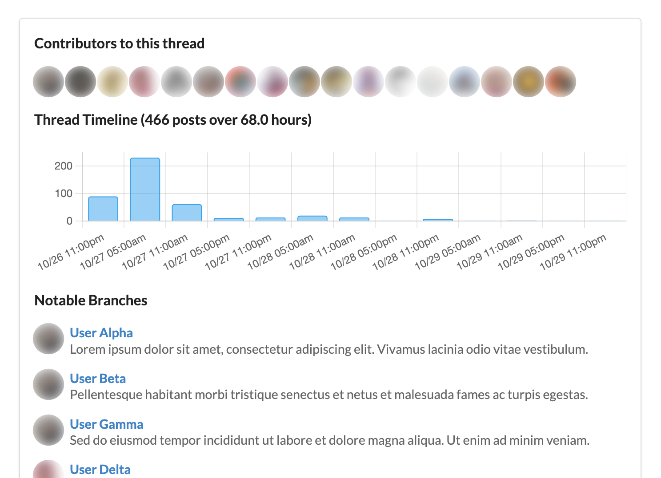Click the dark gray second contributor avatar
661x478 pixels.
80,82
